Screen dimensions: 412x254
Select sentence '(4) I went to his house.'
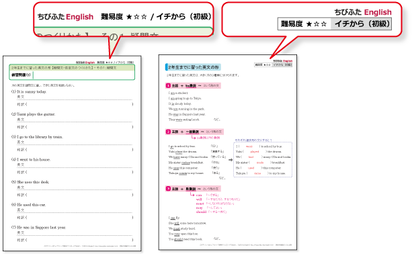[x=31, y=159]
